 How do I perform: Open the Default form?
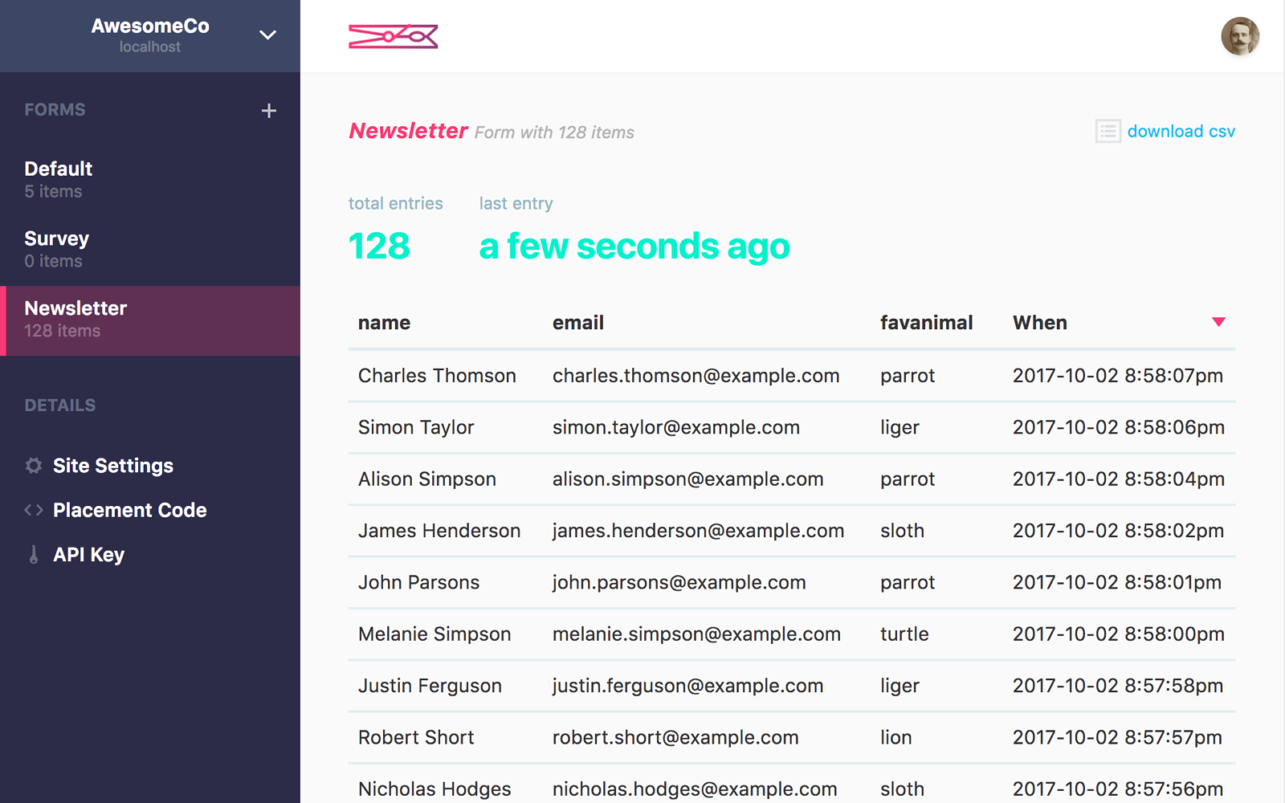(x=150, y=180)
